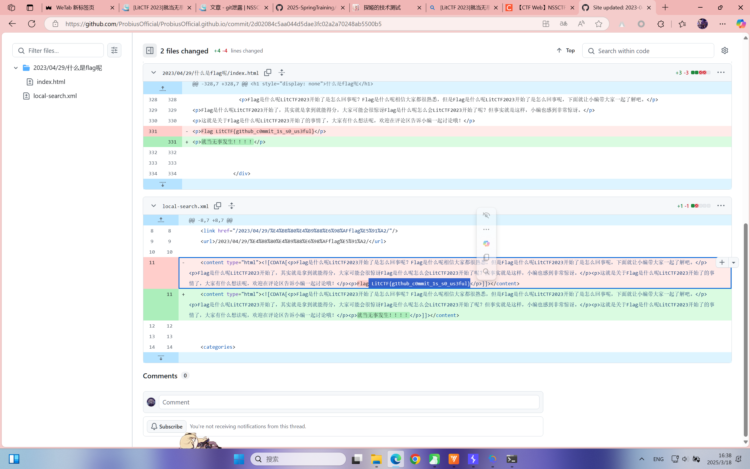Screen dimensions: 750x469
Task: Toggle the file tree sidebar panel
Action: [150, 50]
